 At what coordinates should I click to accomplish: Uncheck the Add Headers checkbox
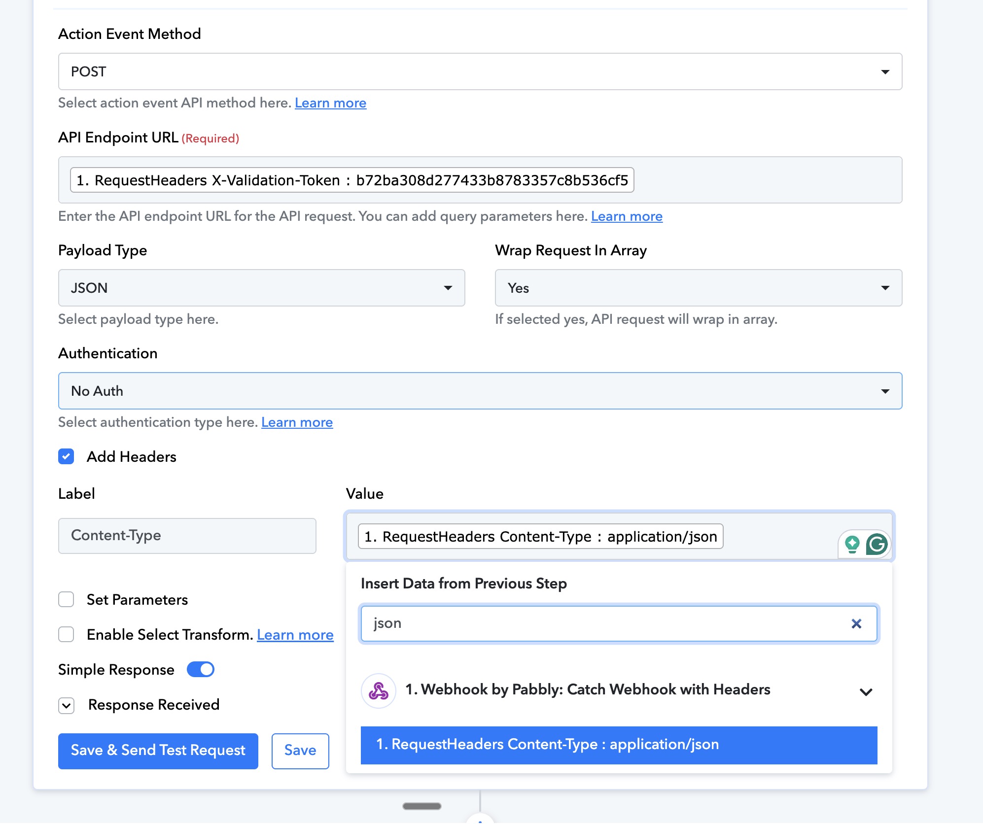point(67,456)
